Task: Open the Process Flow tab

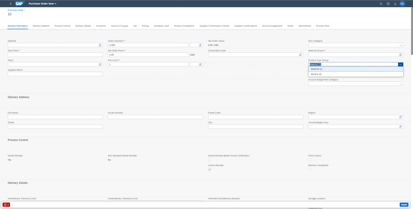Action: tap(323, 26)
